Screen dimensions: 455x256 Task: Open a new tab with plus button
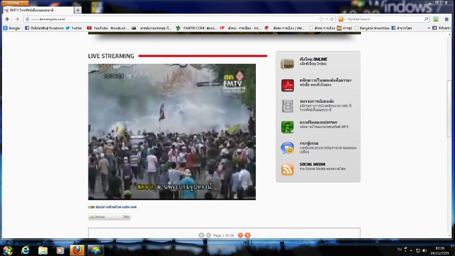coord(78,10)
